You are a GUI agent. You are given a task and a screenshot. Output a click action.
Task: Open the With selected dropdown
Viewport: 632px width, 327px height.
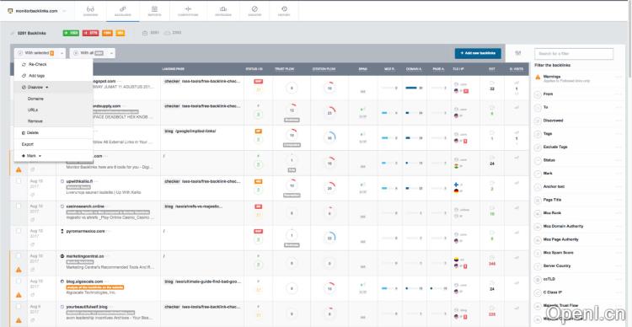(40, 53)
